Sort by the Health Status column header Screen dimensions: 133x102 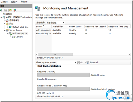(x=76, y=27)
